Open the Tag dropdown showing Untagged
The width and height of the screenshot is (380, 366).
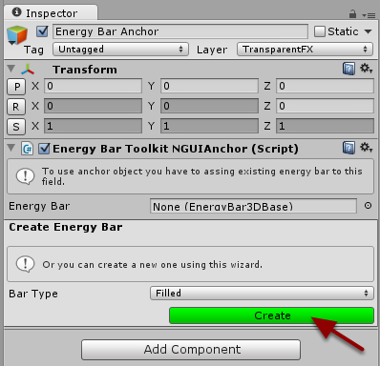pyautogui.click(x=120, y=50)
